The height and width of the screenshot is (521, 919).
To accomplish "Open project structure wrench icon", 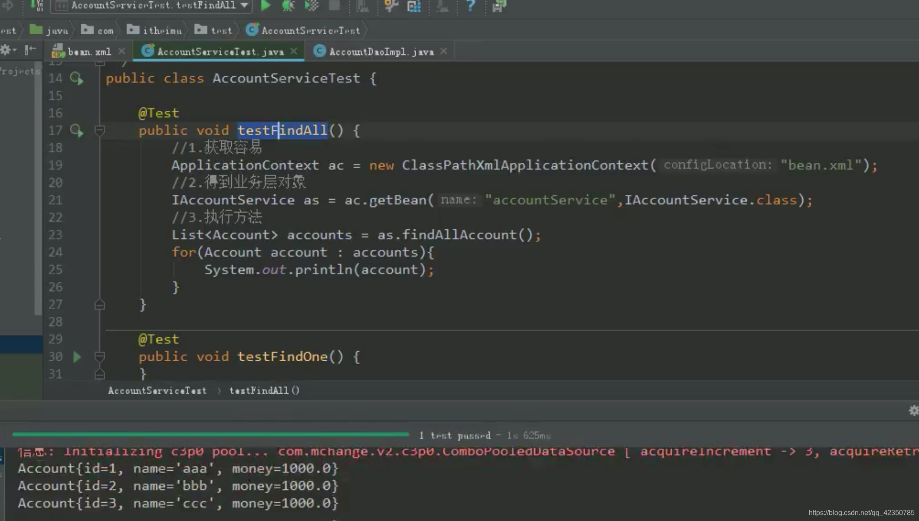I will 391,5.
